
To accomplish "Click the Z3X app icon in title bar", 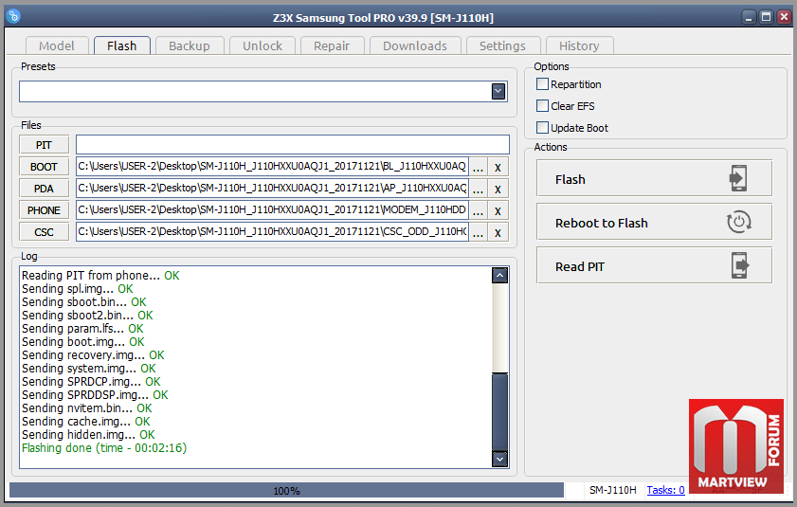I will click(13, 16).
